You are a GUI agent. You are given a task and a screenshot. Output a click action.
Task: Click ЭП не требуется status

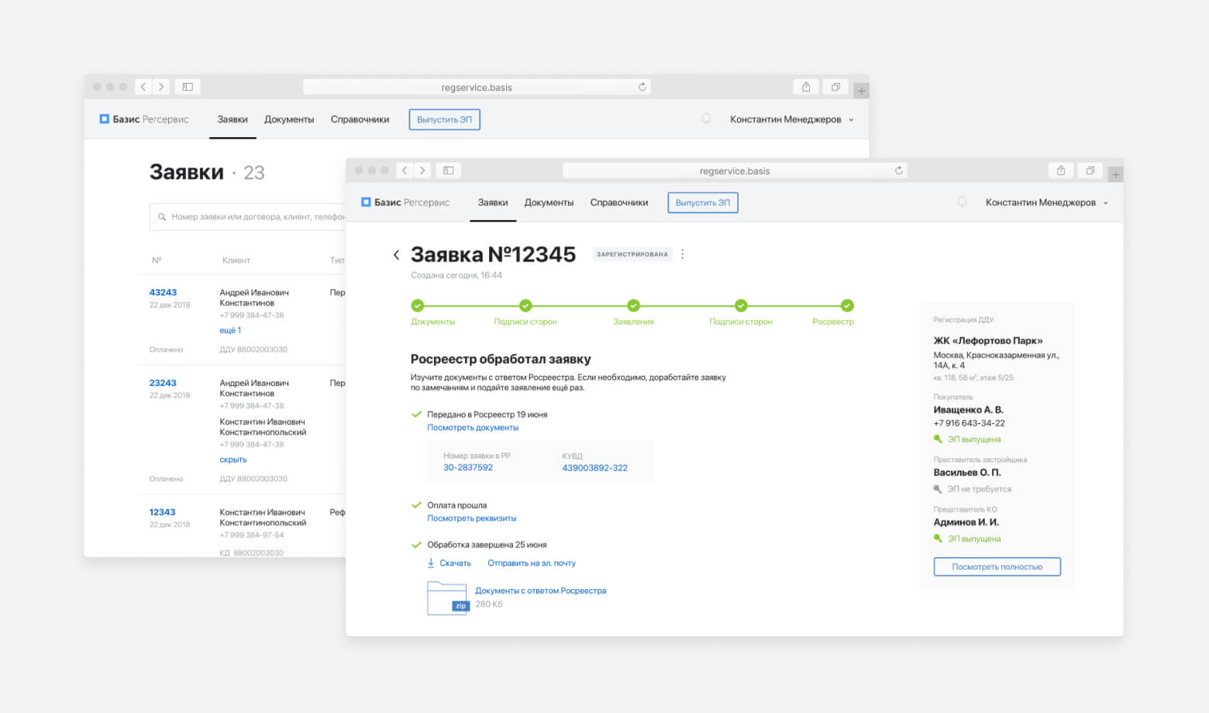pyautogui.click(x=973, y=489)
